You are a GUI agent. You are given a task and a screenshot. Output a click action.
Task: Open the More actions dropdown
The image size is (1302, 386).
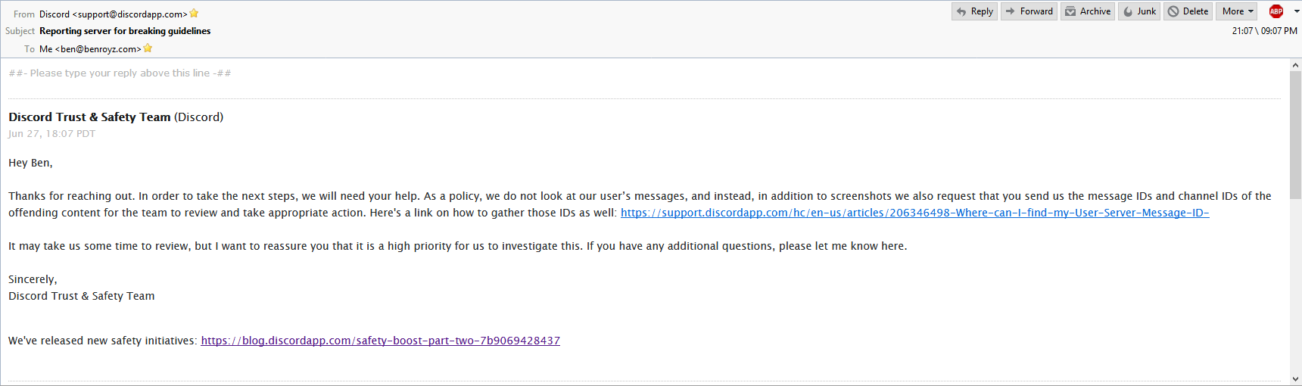click(1238, 11)
